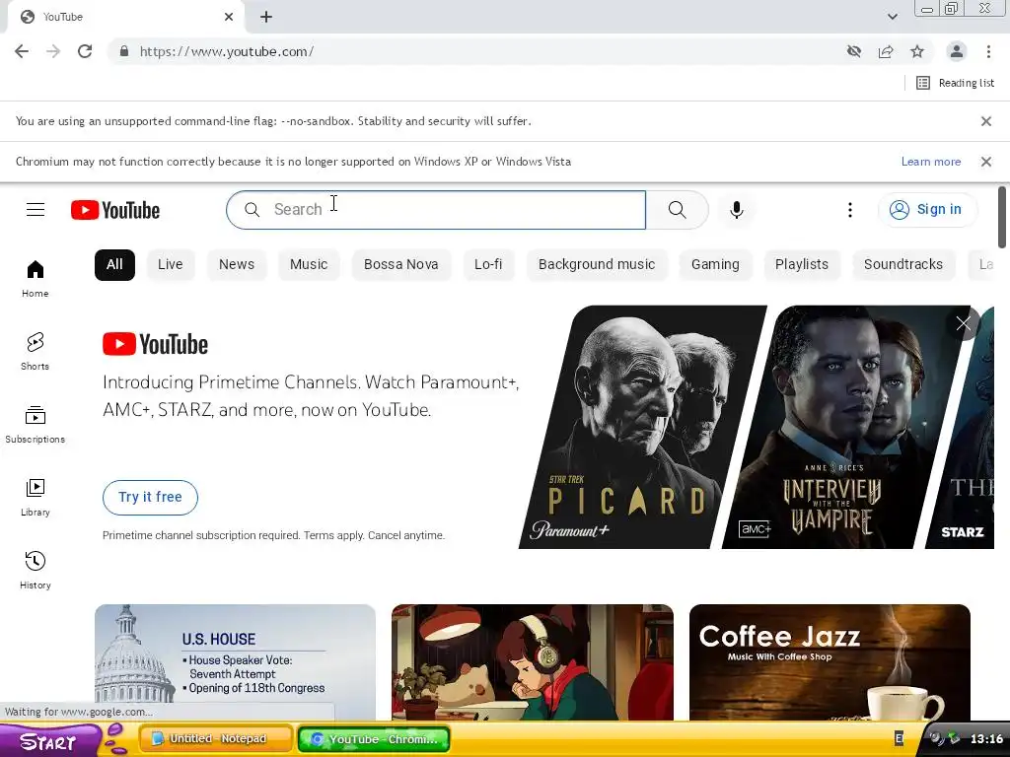Image resolution: width=1010 pixels, height=757 pixels.
Task: Select the Lo-fi filter chip
Action: (488, 264)
